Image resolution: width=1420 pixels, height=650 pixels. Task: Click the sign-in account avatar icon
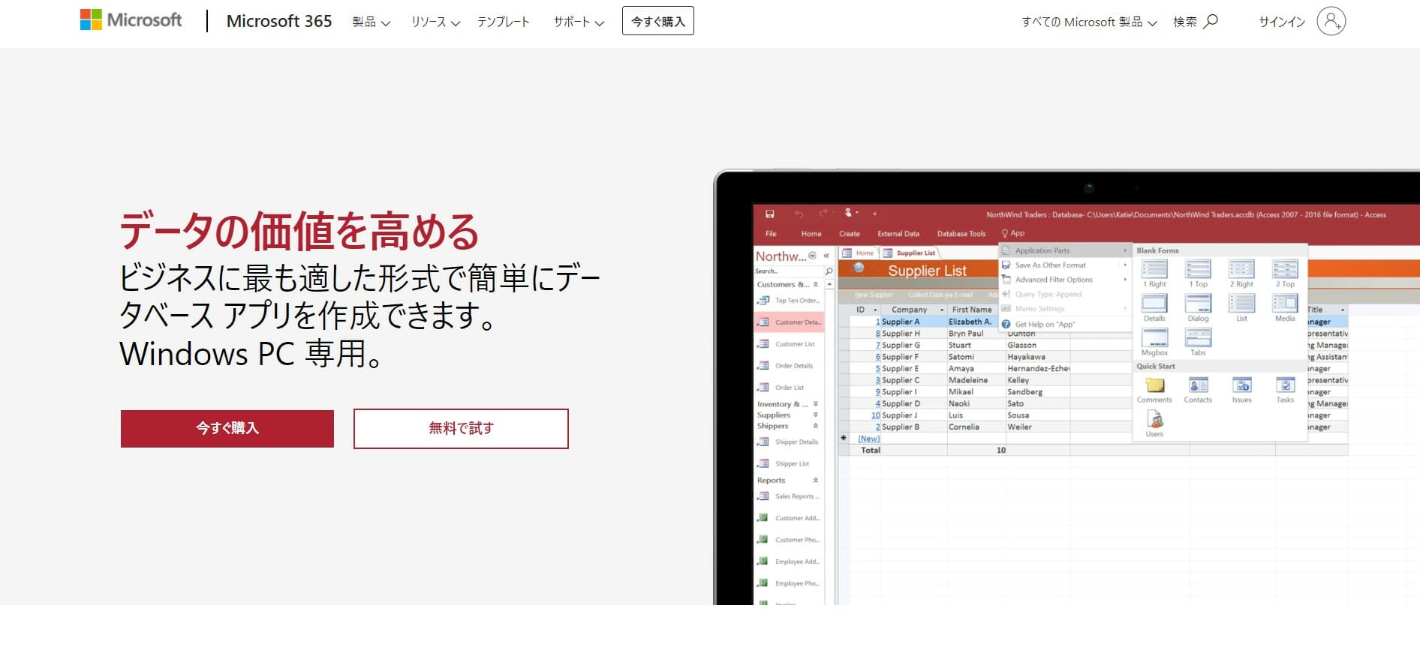coord(1331,21)
